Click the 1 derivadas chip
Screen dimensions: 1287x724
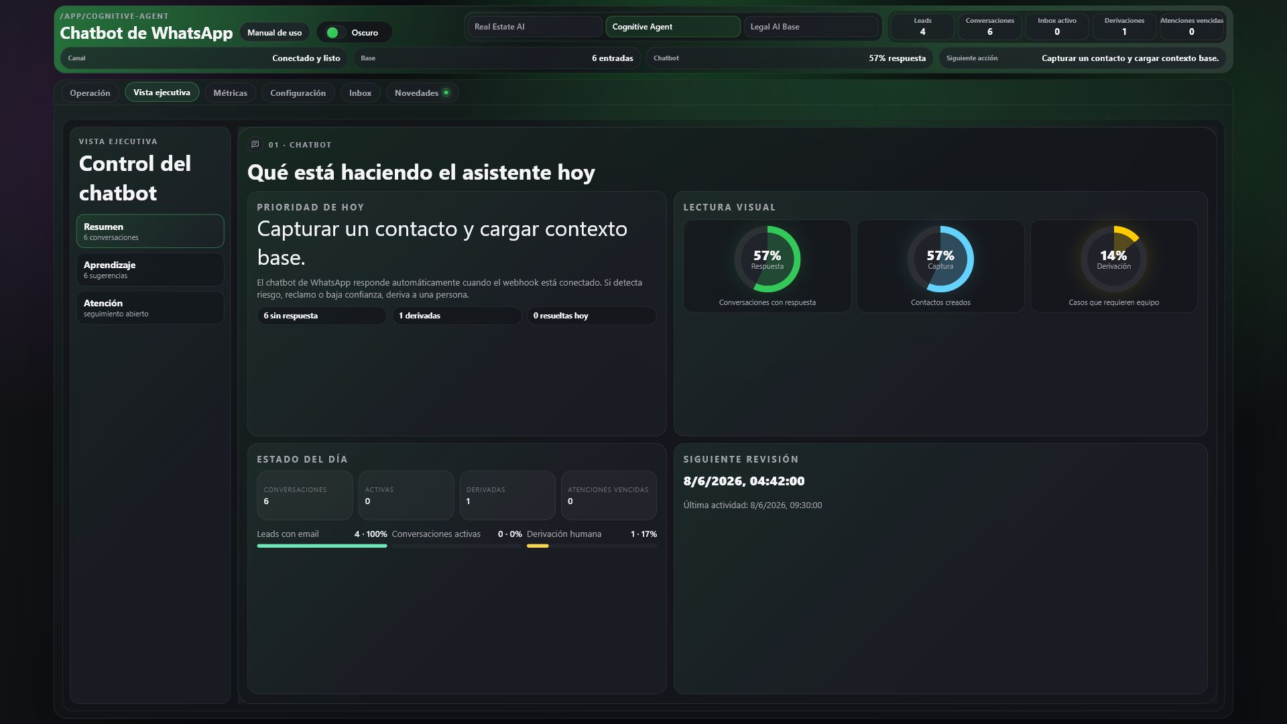(x=456, y=316)
